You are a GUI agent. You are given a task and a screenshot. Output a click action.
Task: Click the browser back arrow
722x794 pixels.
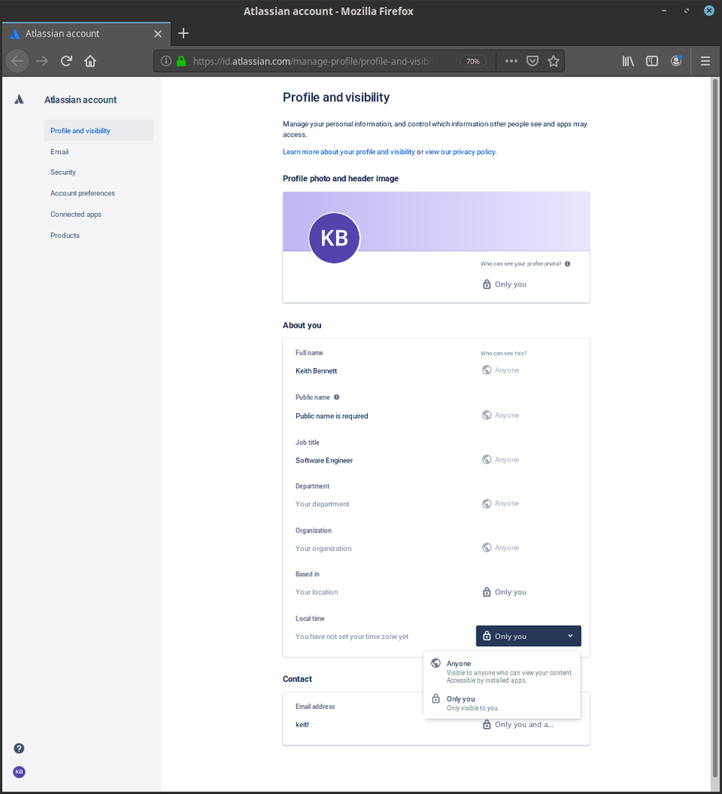[17, 61]
